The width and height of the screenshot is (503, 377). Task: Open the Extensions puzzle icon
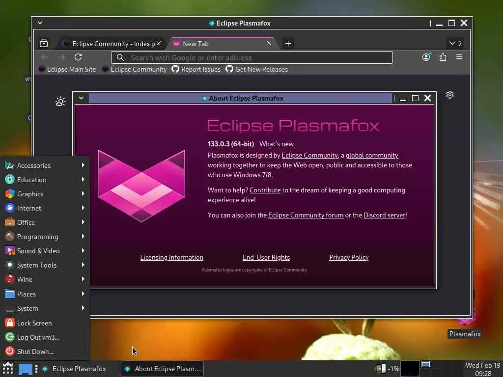[443, 57]
